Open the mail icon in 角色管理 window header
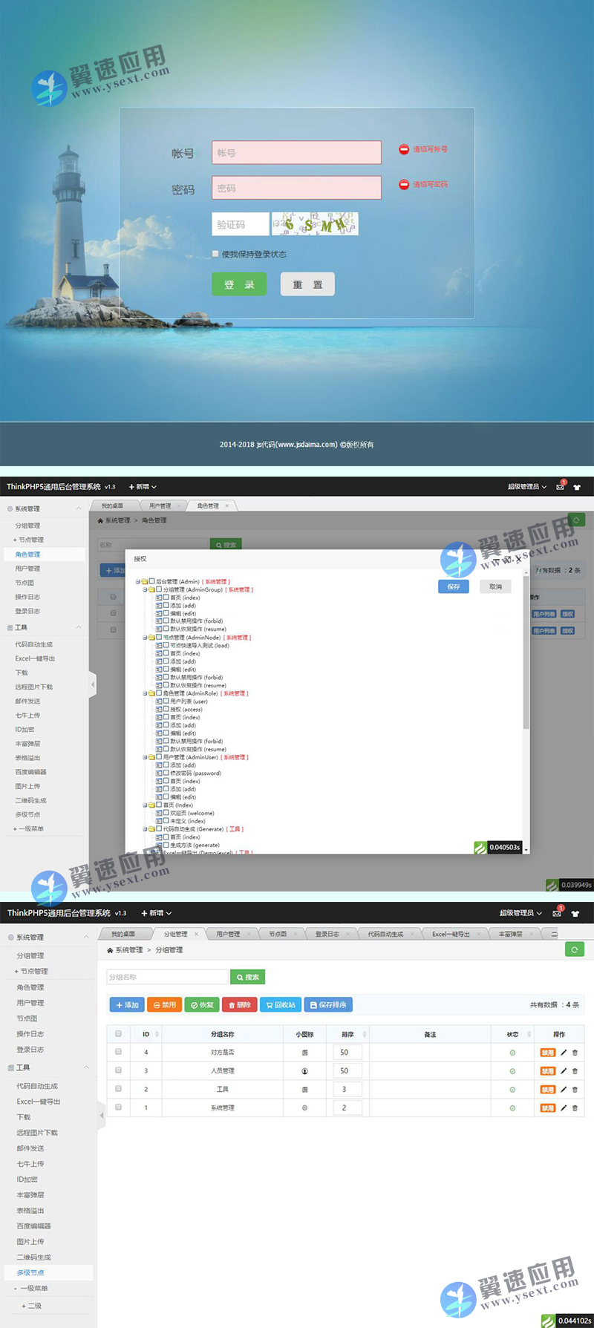The image size is (594, 1328). [x=560, y=487]
